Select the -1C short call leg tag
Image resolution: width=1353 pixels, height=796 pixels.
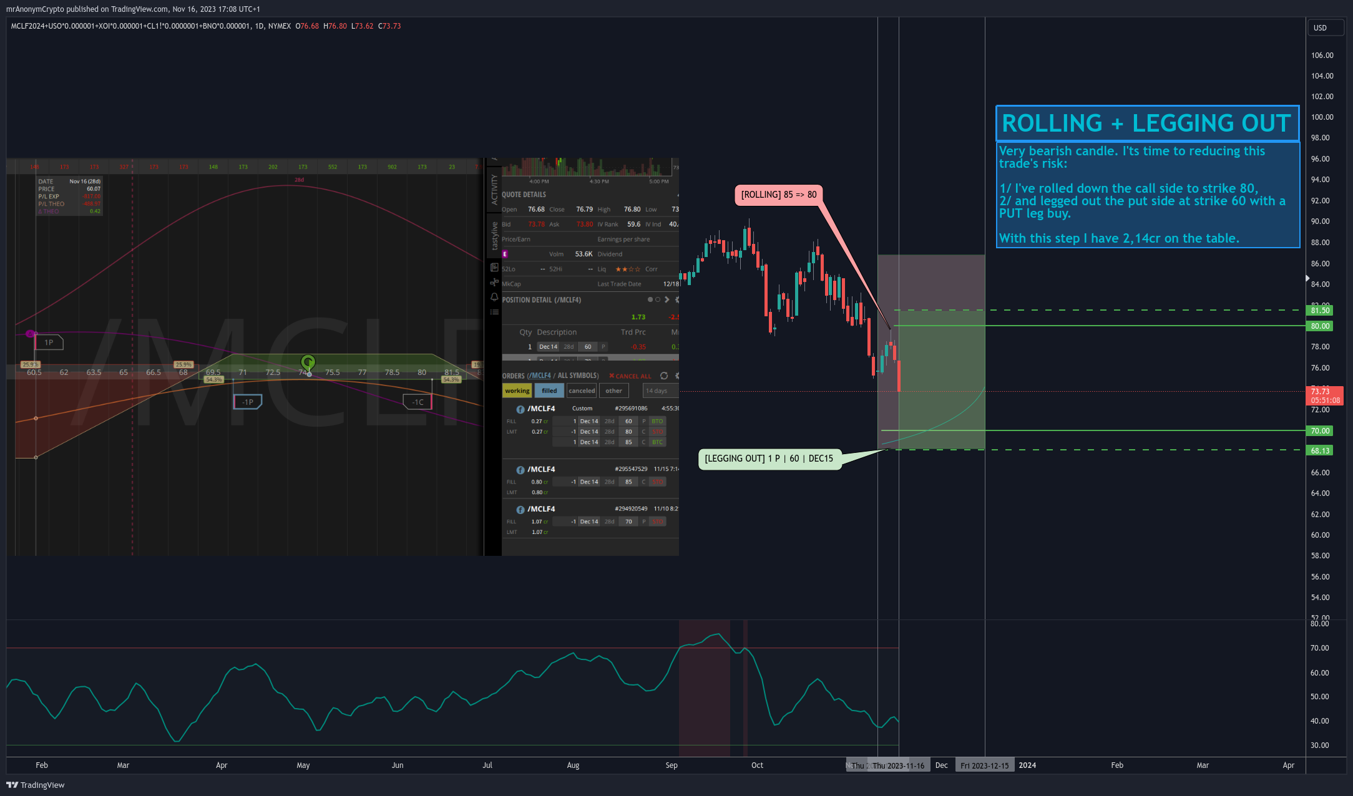tap(418, 402)
